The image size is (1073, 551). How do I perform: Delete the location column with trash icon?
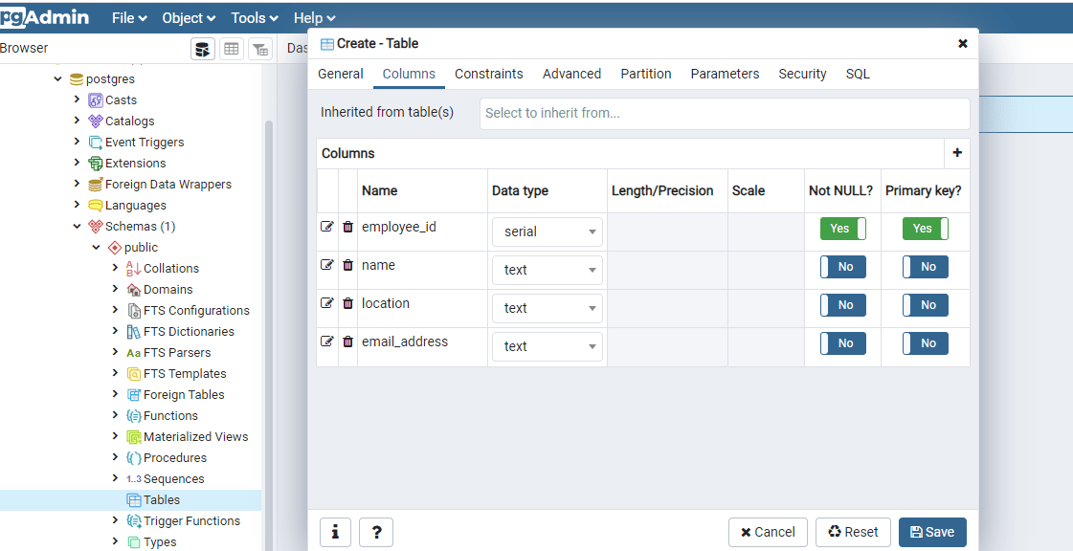pos(347,303)
